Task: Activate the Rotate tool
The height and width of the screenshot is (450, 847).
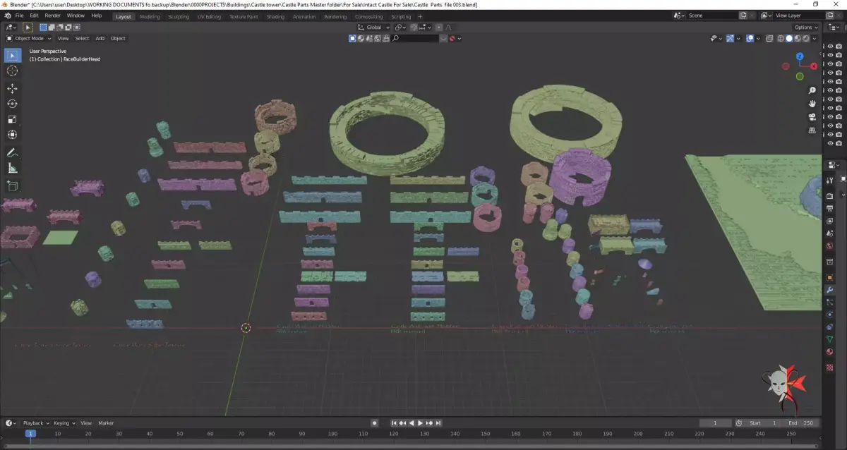Action: 12,104
